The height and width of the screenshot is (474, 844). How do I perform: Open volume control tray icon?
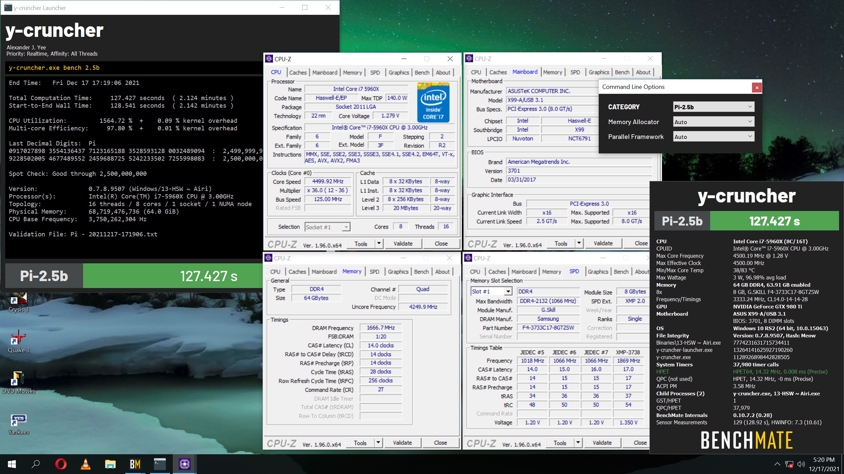(x=801, y=464)
